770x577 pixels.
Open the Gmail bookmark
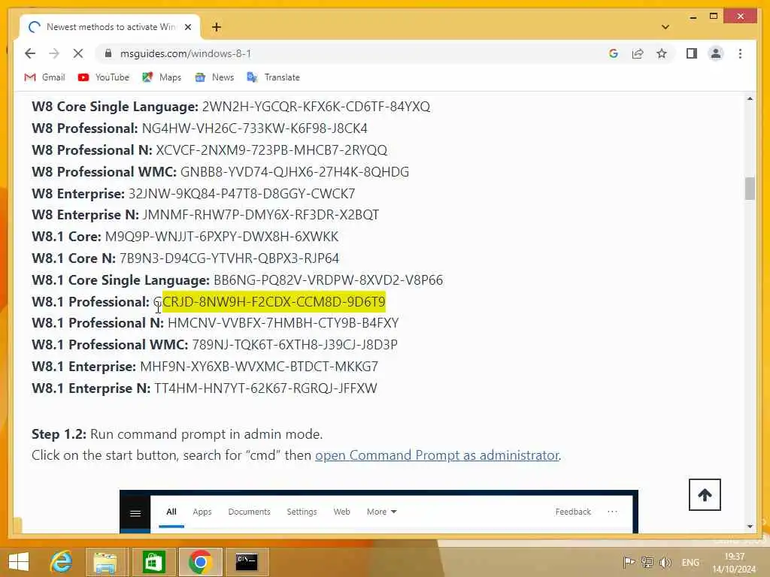44,77
